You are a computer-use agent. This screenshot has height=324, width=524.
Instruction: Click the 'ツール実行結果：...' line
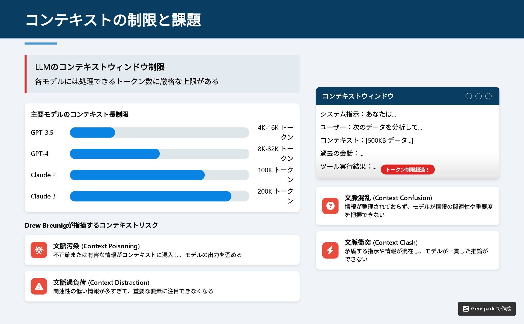pos(348,166)
